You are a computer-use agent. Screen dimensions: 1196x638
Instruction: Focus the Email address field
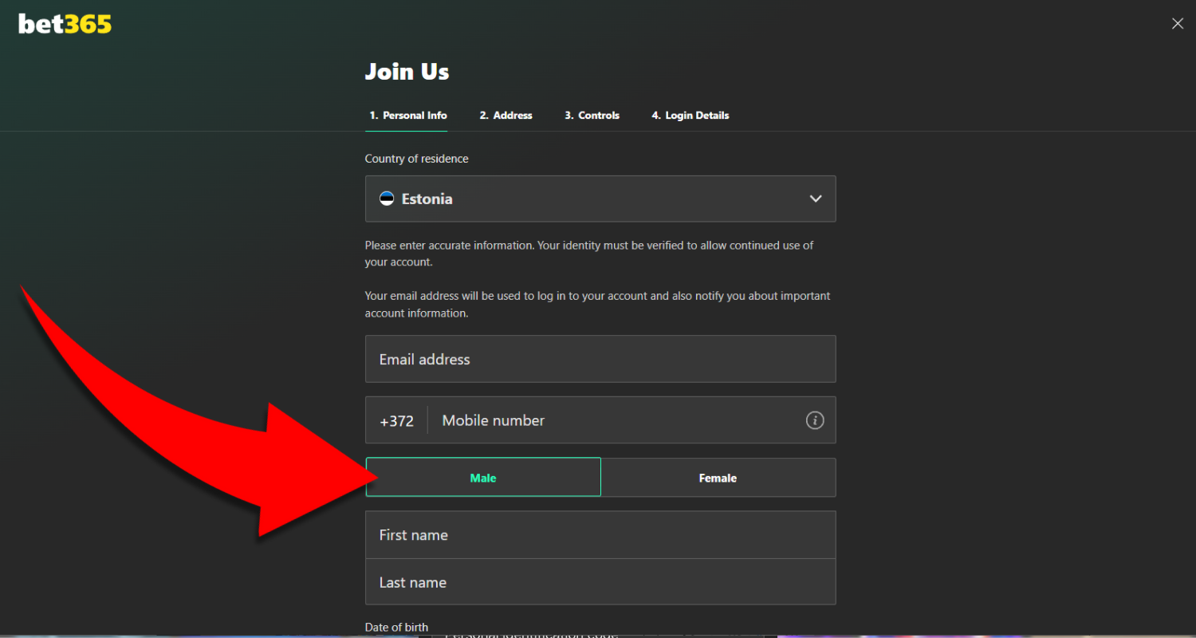600,360
